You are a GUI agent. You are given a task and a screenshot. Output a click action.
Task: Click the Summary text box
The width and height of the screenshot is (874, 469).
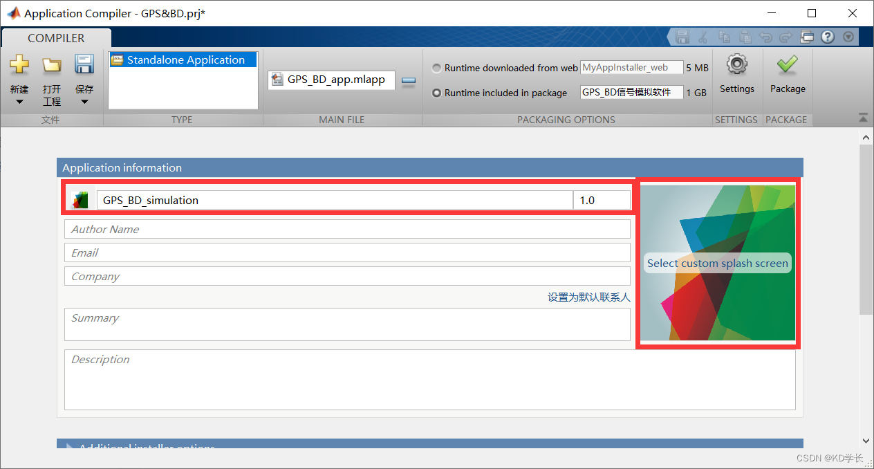click(347, 324)
